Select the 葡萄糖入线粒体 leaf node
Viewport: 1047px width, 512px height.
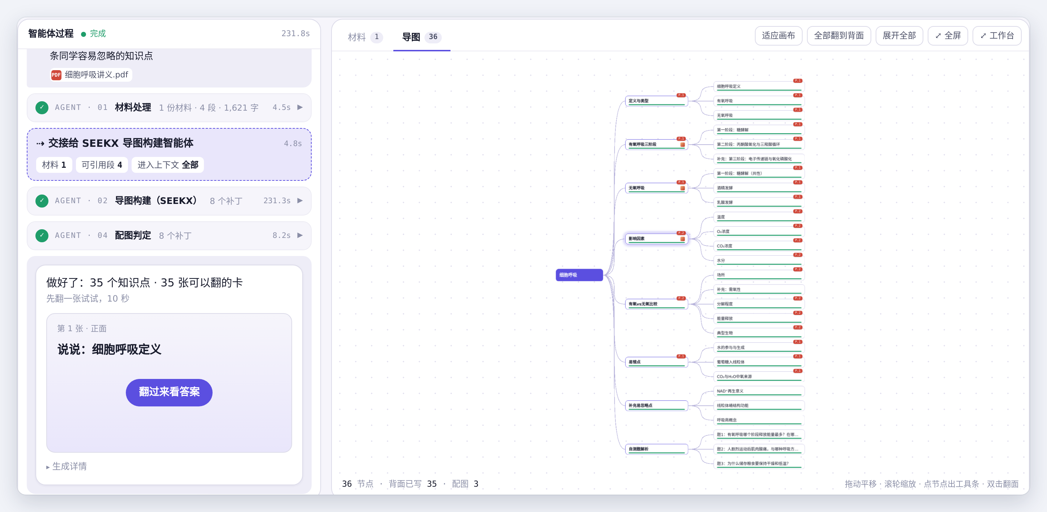758,362
